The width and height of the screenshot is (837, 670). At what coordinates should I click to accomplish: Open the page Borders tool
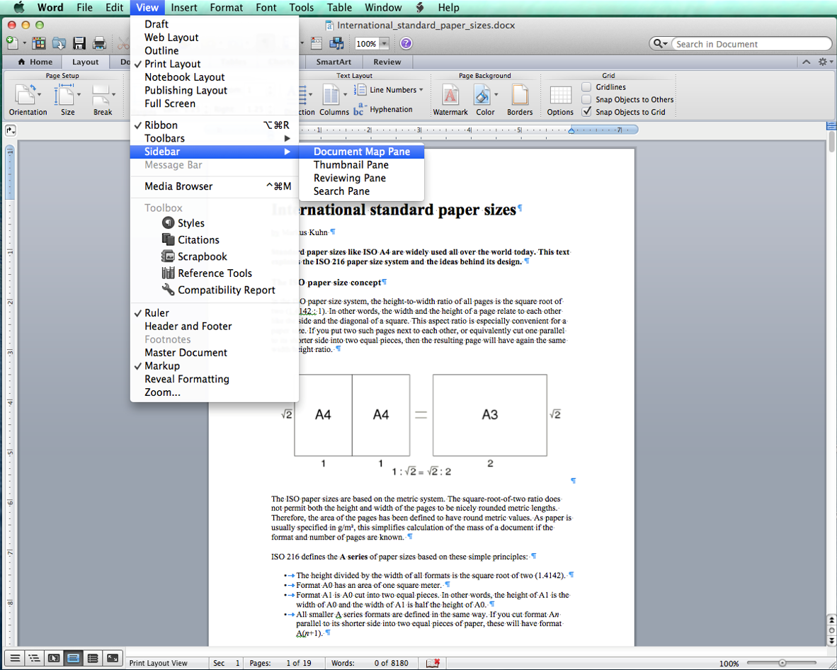(519, 96)
